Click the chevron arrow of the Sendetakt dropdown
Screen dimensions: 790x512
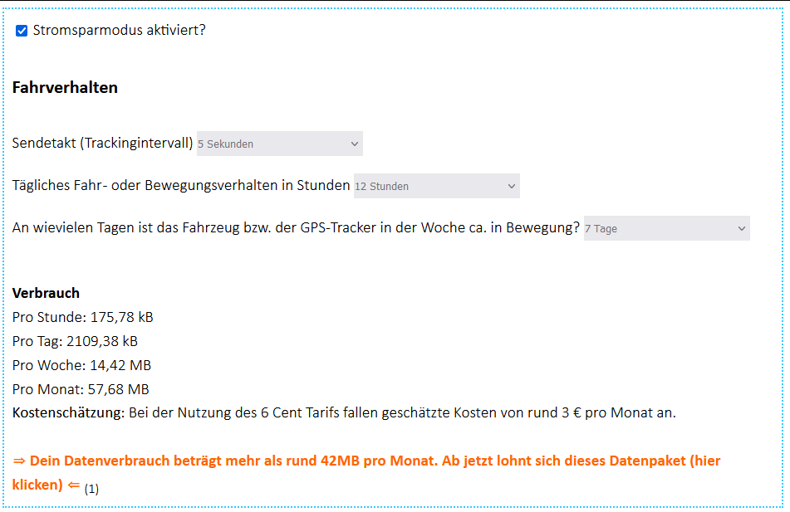pos(355,144)
